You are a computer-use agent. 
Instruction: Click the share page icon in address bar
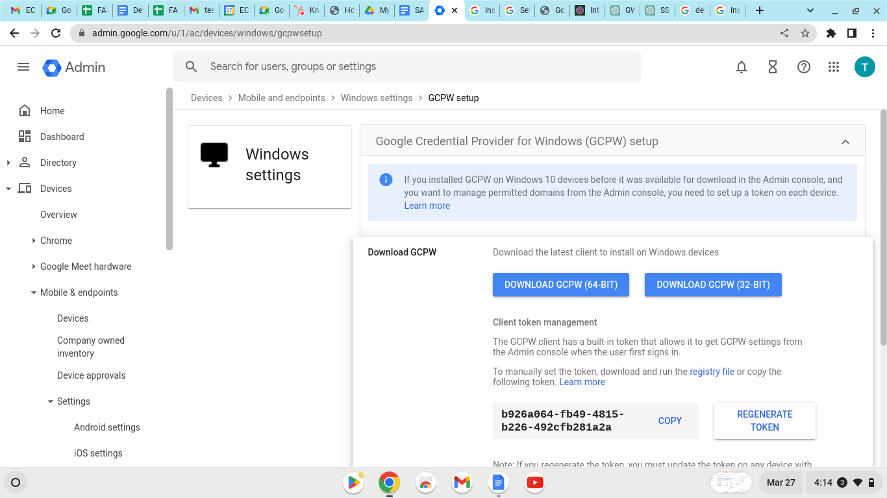pos(784,33)
